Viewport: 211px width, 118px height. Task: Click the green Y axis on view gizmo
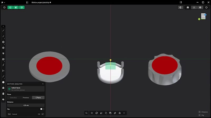pos(199,19)
